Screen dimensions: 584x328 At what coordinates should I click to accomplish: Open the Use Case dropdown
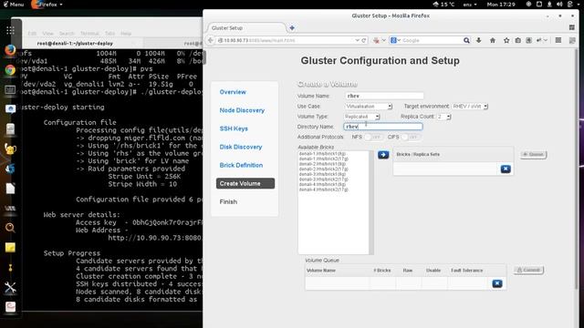pos(369,107)
